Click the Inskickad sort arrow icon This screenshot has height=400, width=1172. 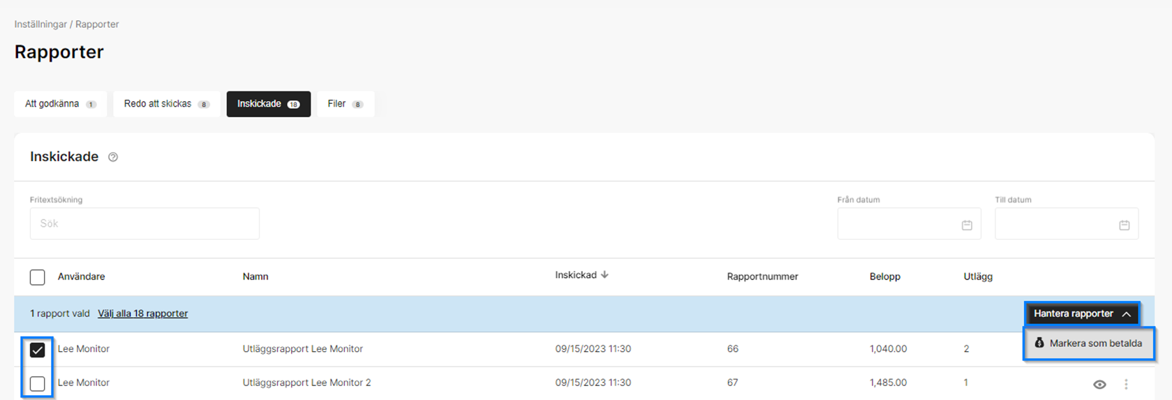604,275
